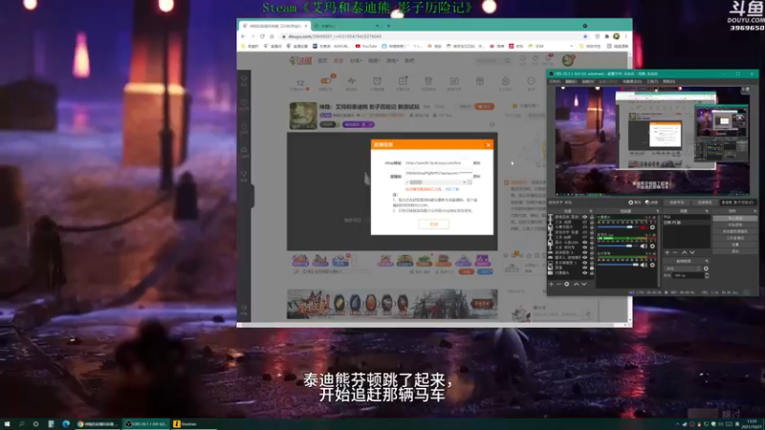Click the trash bin icon in Douyu streamer toolbar
The height and width of the screenshot is (430, 765).
point(428,81)
